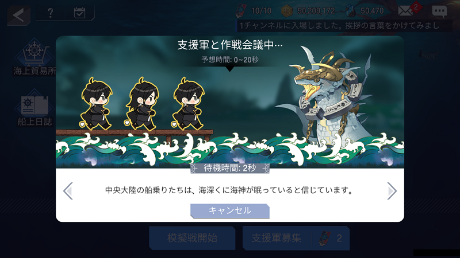Show next tip with right arrow

point(392,191)
